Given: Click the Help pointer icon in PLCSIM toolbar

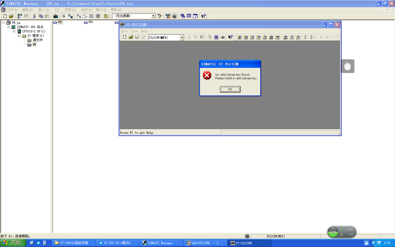Looking at the screenshot, I should coord(230,37).
